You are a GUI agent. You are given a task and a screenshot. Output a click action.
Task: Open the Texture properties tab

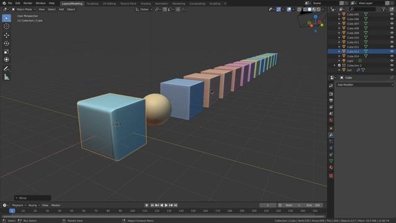click(331, 176)
